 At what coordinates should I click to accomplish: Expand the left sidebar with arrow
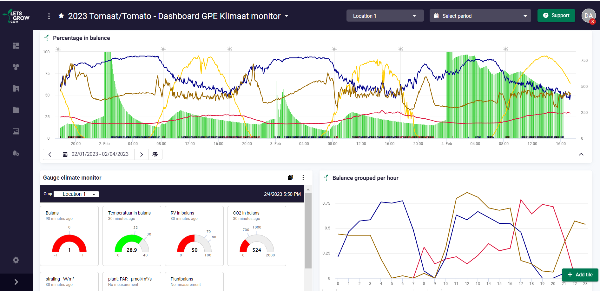click(16, 282)
